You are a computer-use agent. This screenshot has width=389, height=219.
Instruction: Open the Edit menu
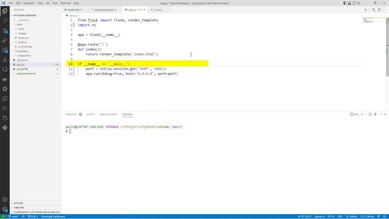point(18,3)
